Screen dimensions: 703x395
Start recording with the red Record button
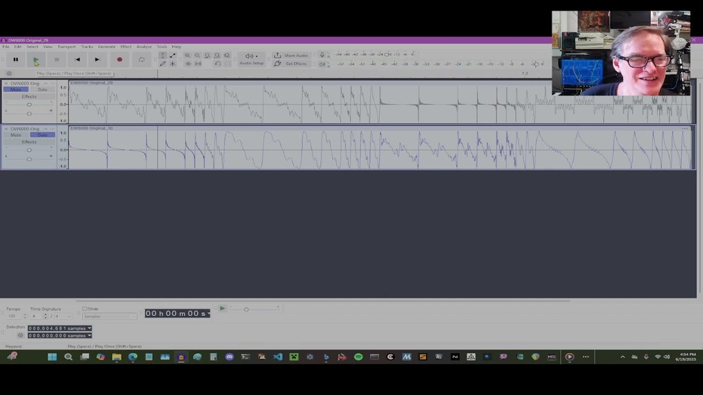[119, 59]
